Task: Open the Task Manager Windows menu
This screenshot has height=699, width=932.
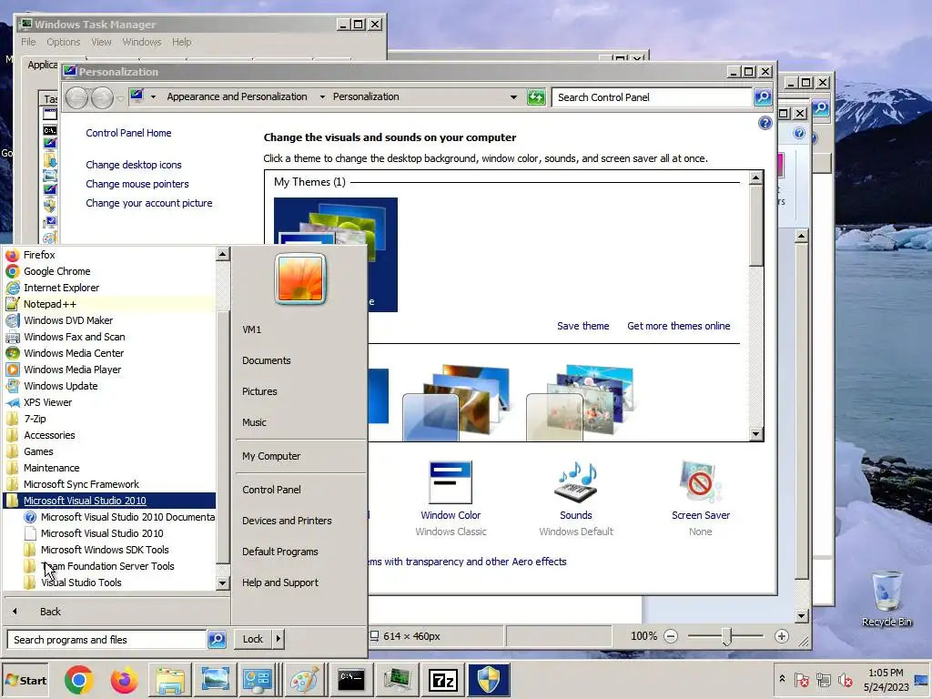Action: (141, 42)
